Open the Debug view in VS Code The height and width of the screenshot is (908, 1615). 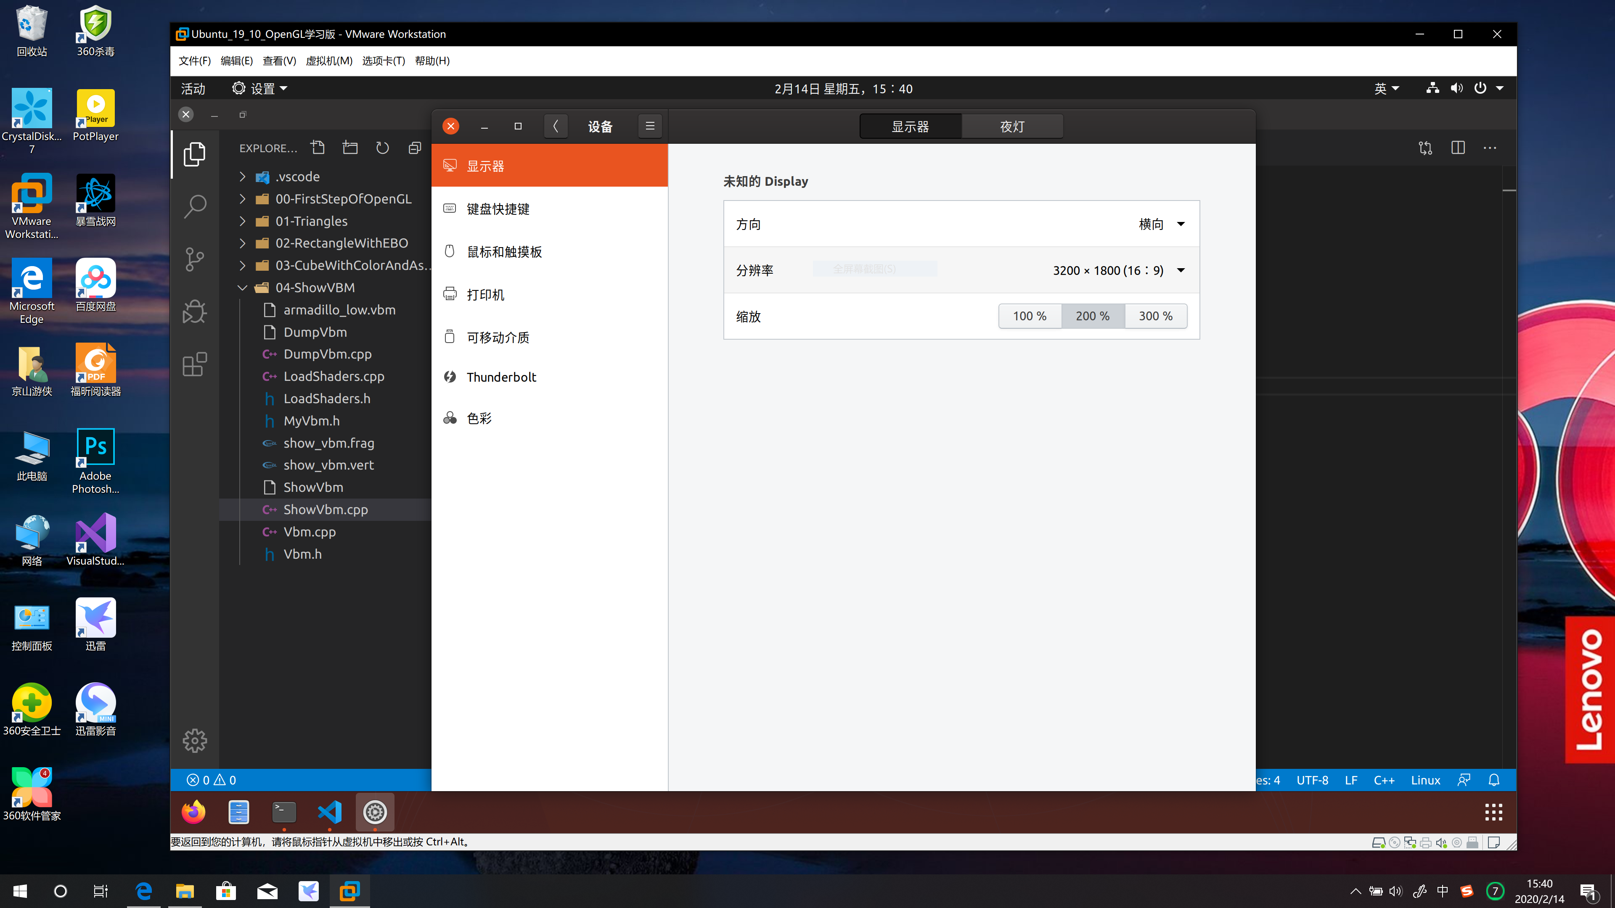pyautogui.click(x=194, y=311)
